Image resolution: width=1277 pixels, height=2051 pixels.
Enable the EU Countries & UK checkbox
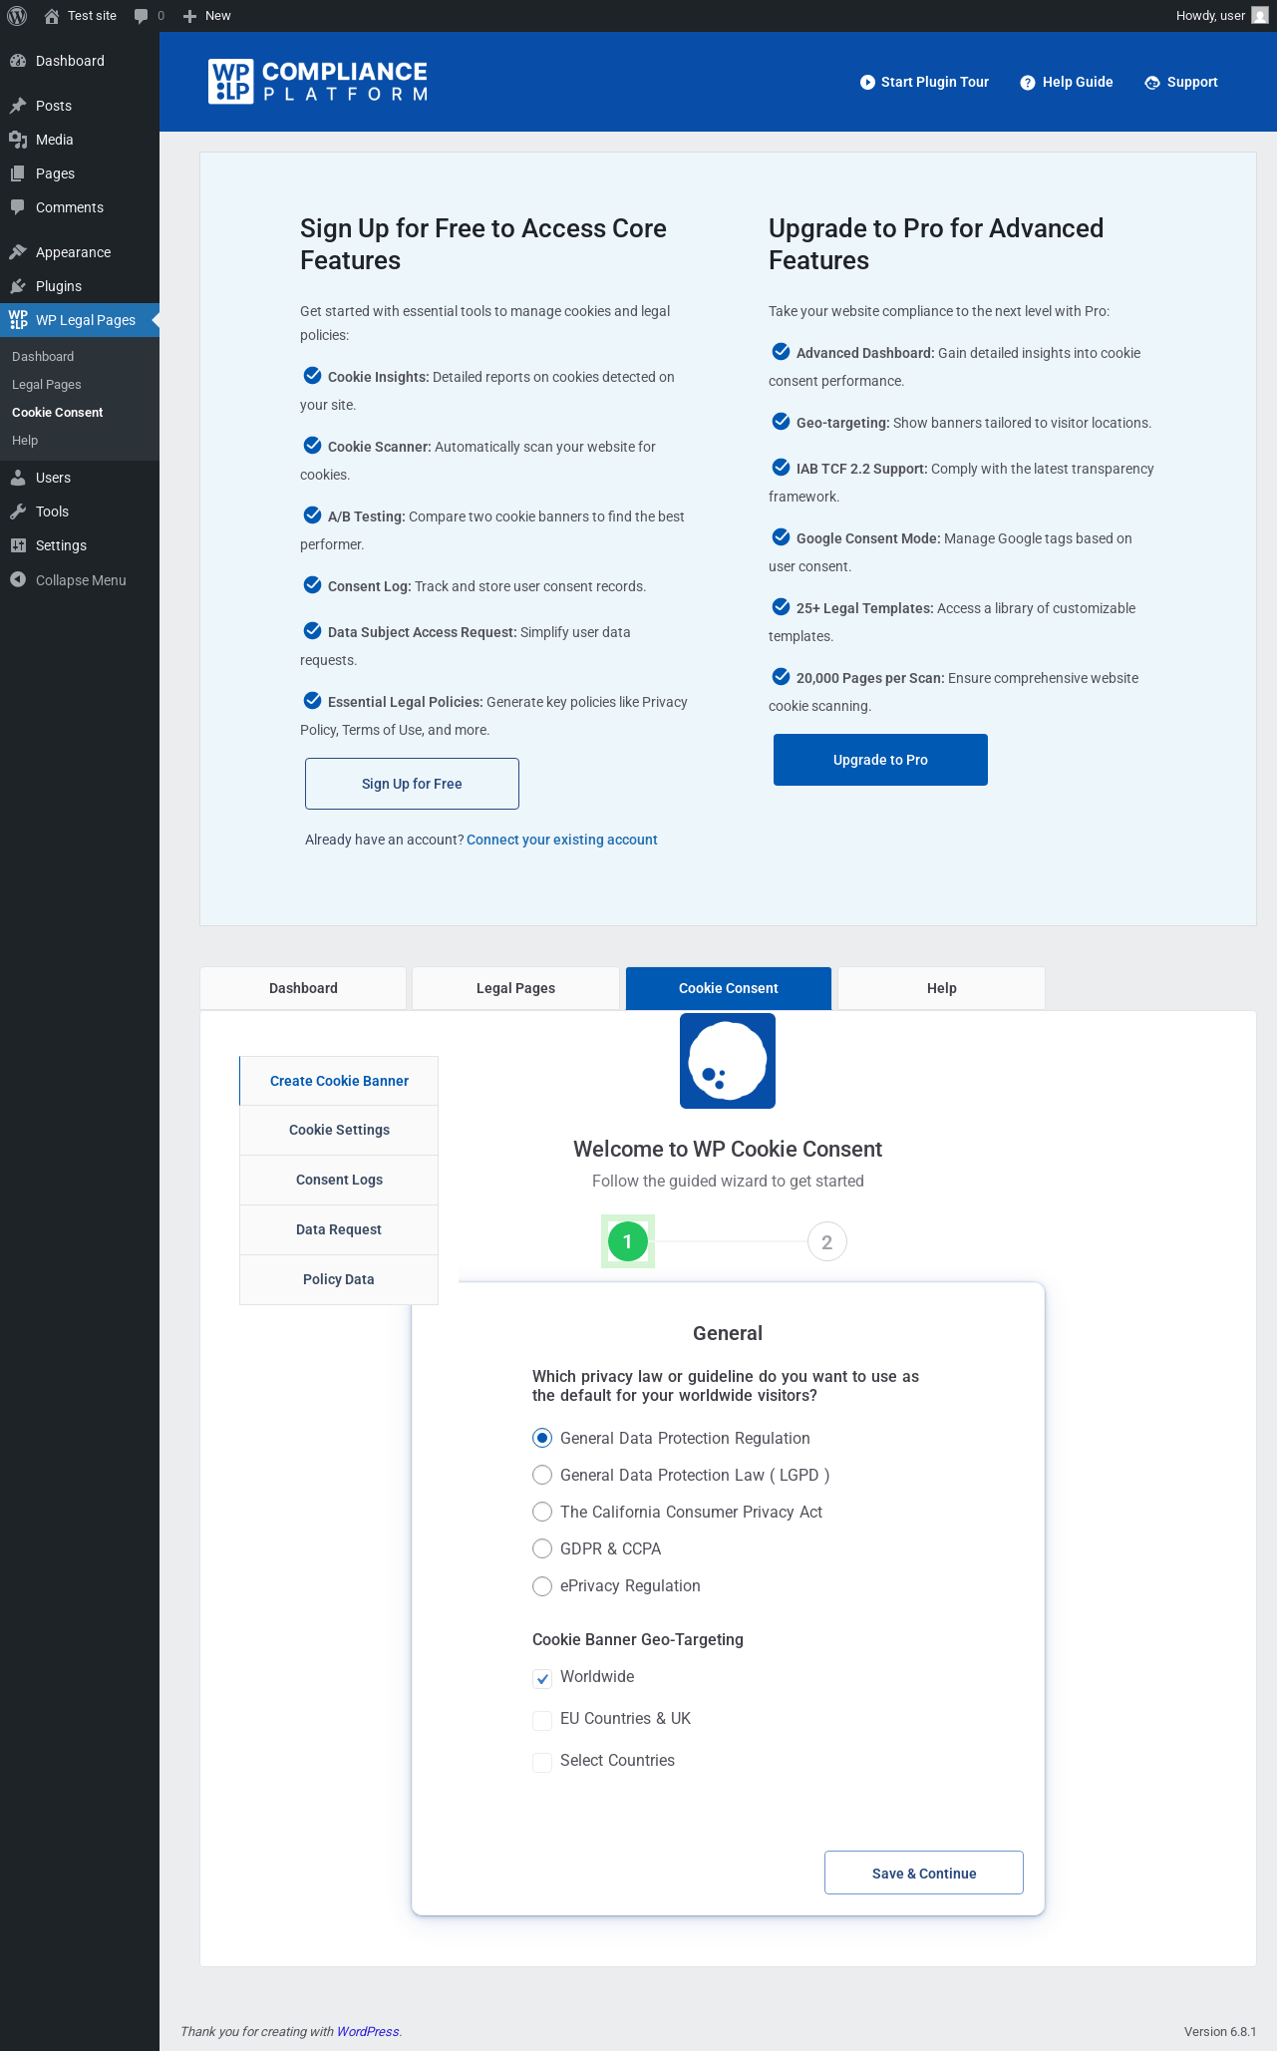tap(542, 1720)
